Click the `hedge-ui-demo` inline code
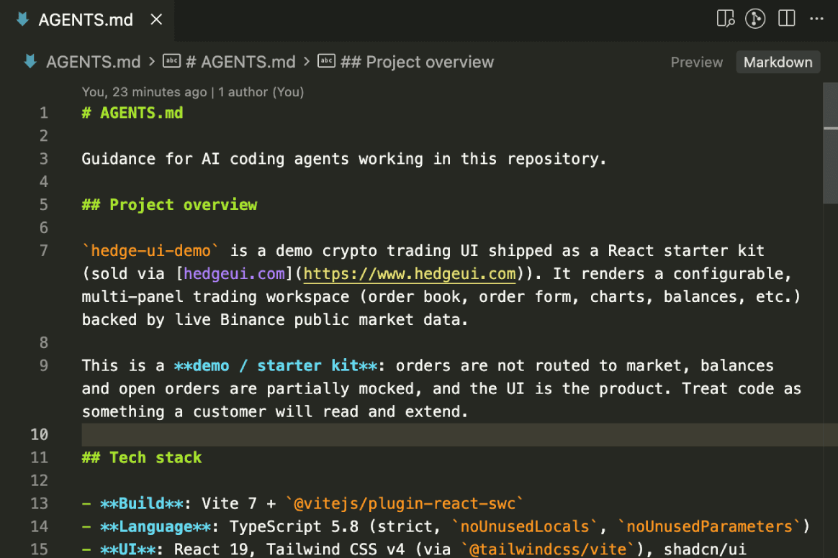The height and width of the screenshot is (558, 838). (150, 251)
